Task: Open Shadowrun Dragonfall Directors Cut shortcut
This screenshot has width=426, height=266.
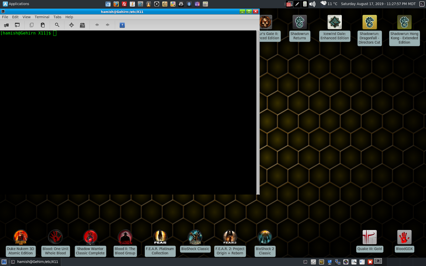Action: point(369,30)
